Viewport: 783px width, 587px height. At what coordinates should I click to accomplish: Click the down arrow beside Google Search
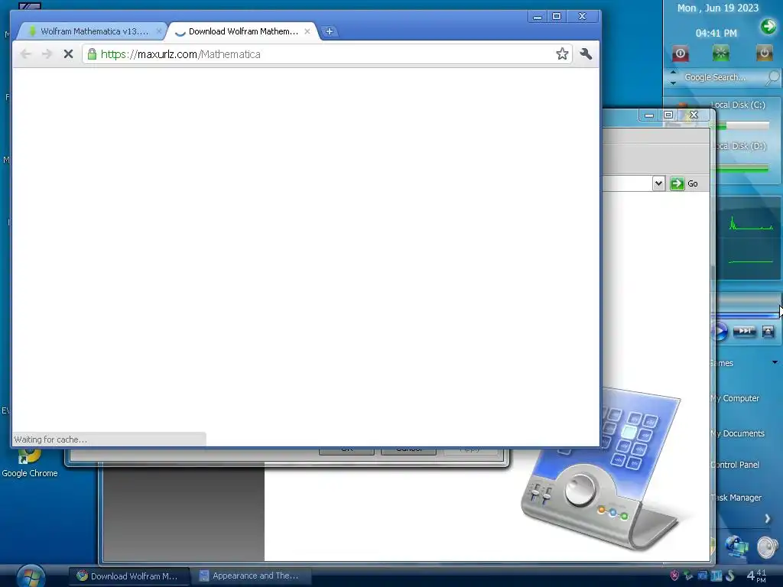click(673, 83)
